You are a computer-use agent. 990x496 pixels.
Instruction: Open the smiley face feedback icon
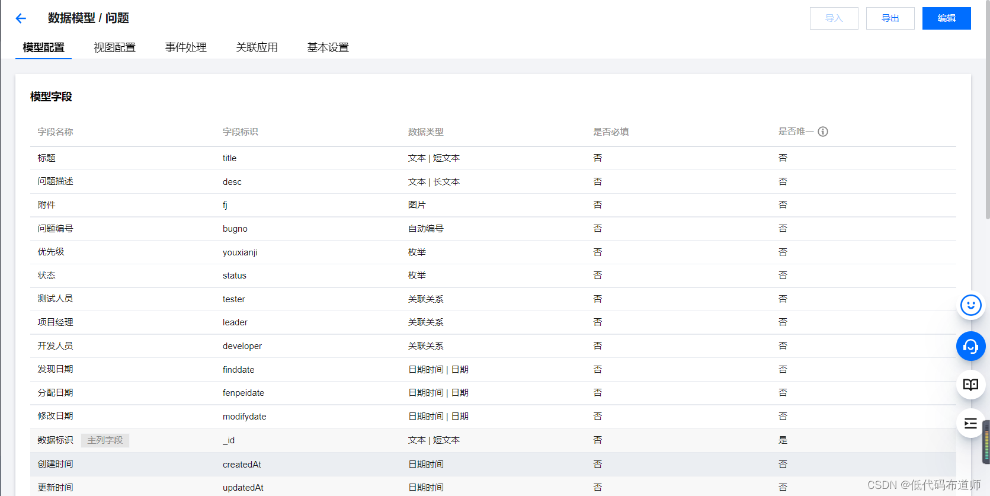tap(970, 305)
